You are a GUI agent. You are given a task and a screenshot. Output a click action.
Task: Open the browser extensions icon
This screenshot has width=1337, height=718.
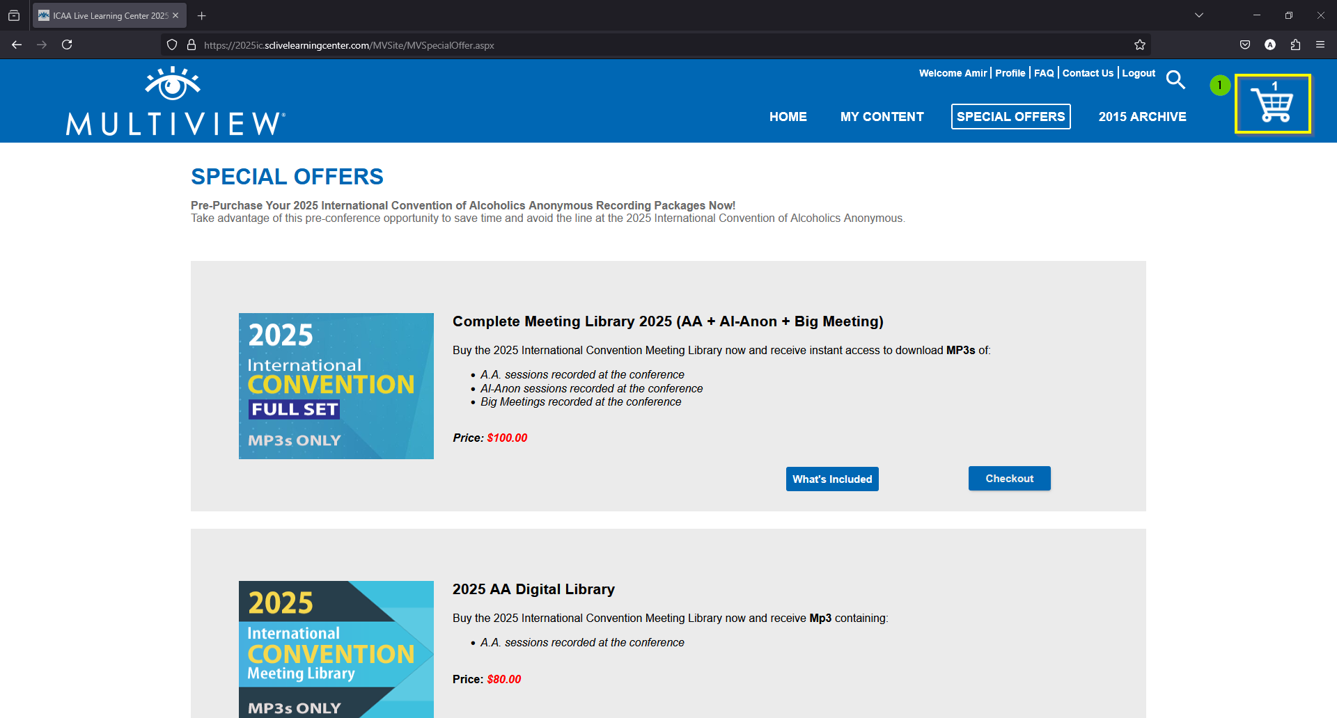[1295, 45]
